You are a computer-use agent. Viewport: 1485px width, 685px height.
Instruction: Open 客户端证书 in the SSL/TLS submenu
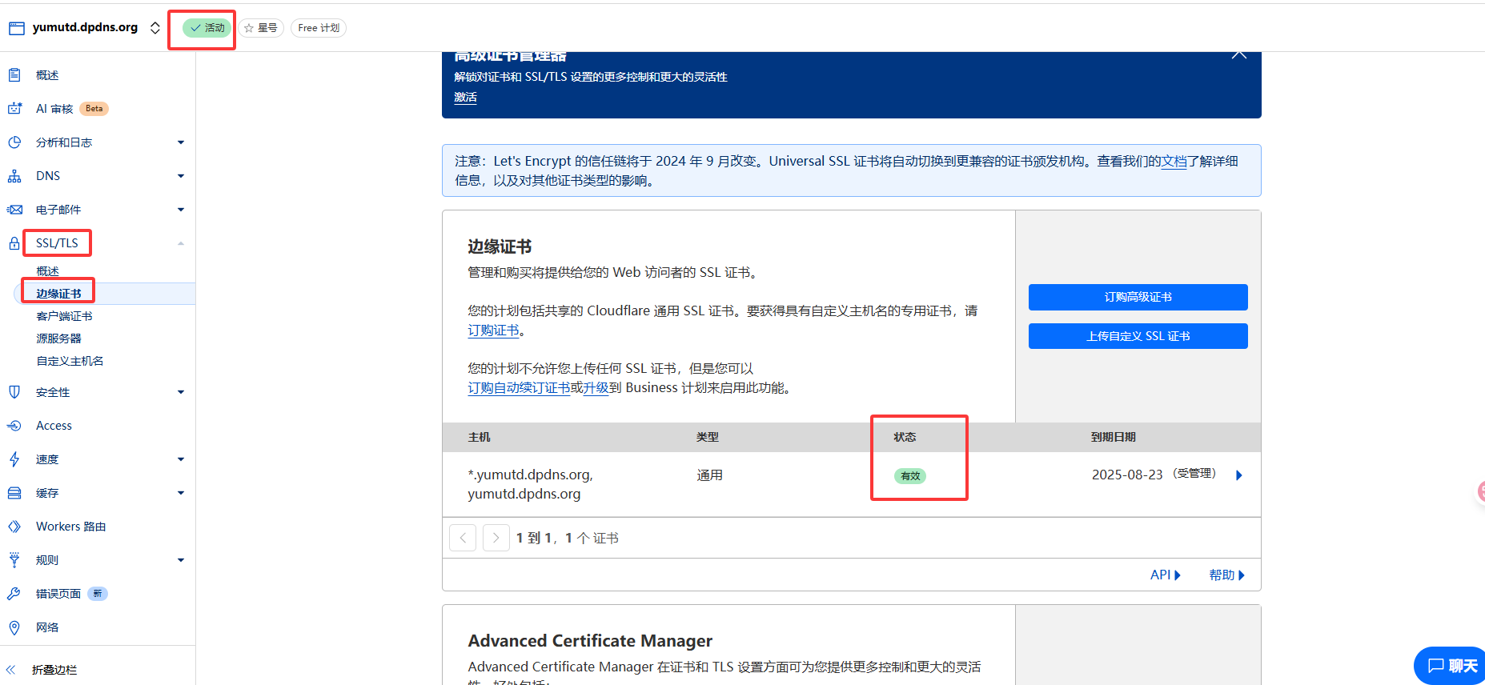[x=64, y=316]
